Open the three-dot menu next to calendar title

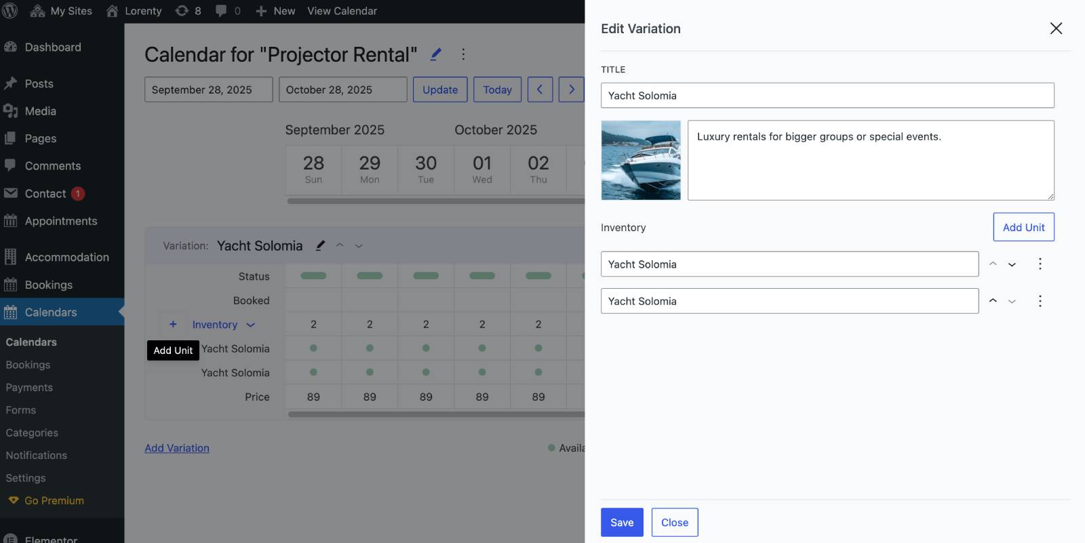pyautogui.click(x=463, y=54)
